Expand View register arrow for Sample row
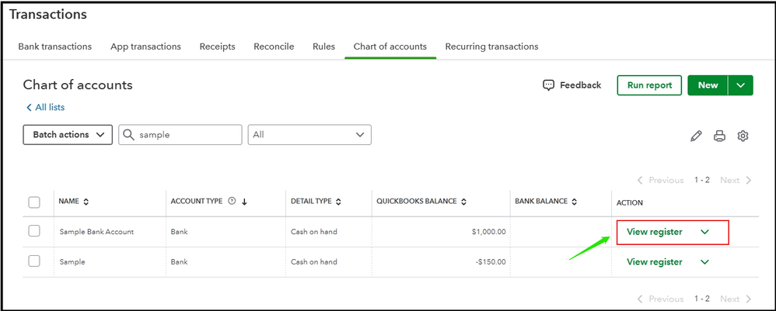Image resolution: width=776 pixels, height=311 pixels. coord(704,262)
